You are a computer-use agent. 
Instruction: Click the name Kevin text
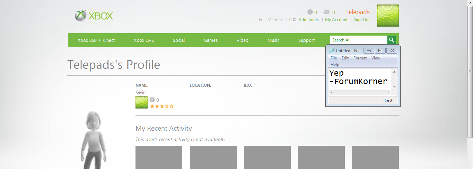click(x=140, y=92)
